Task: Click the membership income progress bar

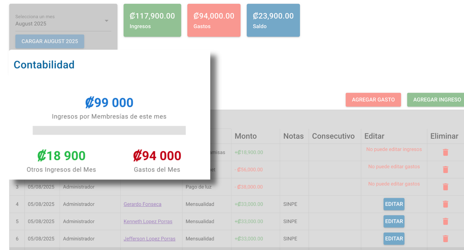Action: (x=109, y=130)
